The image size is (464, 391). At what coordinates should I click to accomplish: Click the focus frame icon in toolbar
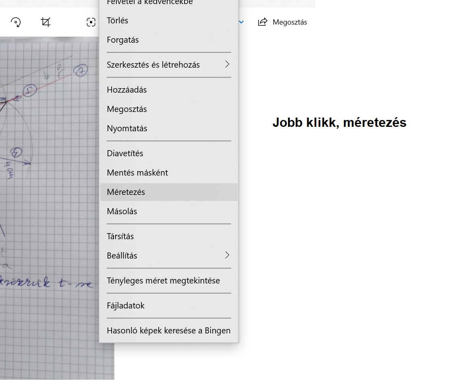[x=91, y=22]
